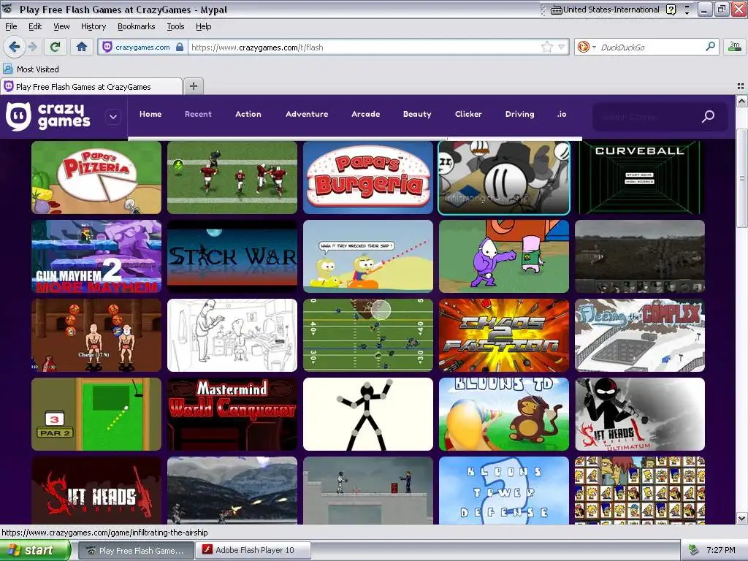
Task: Open the History menu
Action: coord(93,26)
